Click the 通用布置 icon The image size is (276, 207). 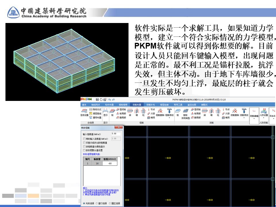point(95,118)
